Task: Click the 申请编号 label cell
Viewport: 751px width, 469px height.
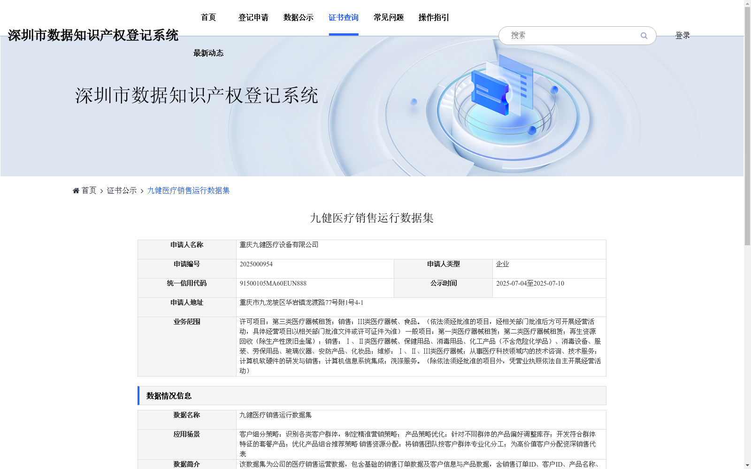Action: pos(187,269)
